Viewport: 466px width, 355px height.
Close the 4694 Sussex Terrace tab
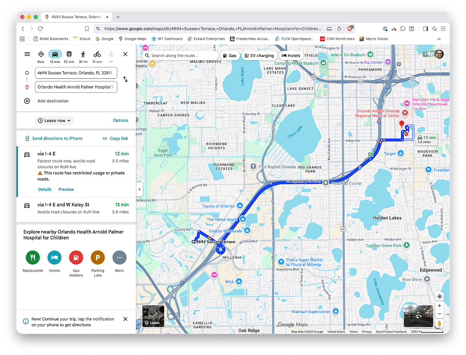107,17
